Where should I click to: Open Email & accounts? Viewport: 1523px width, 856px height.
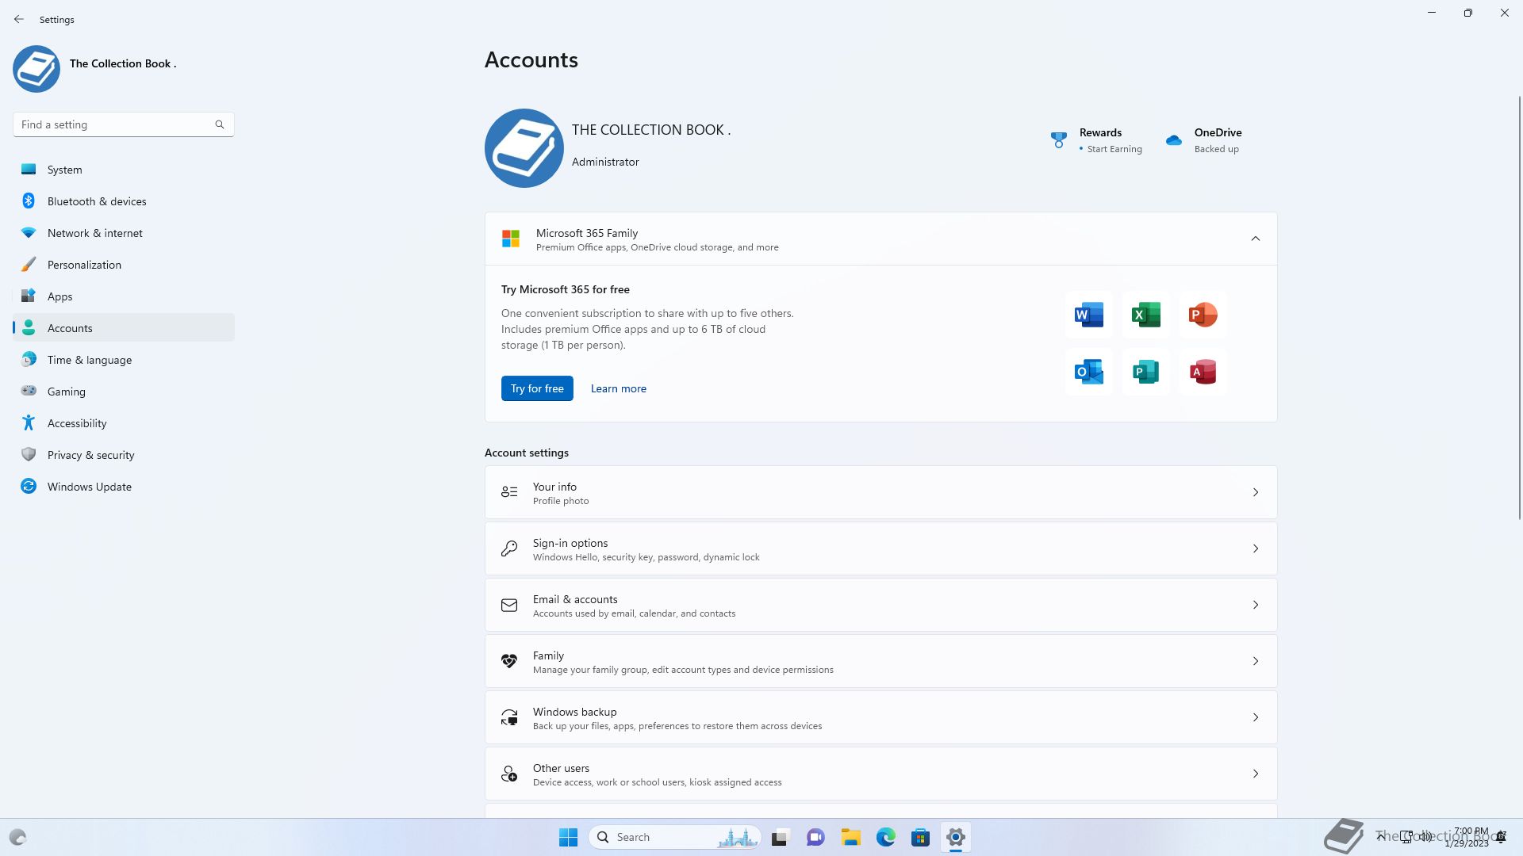881,605
